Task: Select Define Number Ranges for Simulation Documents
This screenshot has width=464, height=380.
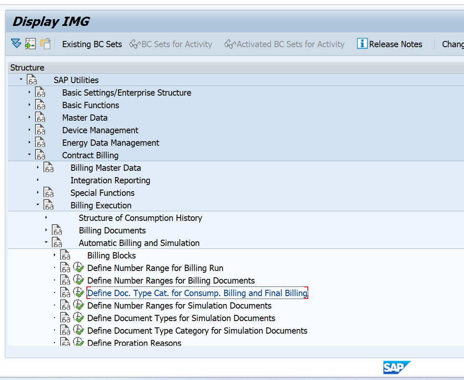Action: tap(179, 306)
